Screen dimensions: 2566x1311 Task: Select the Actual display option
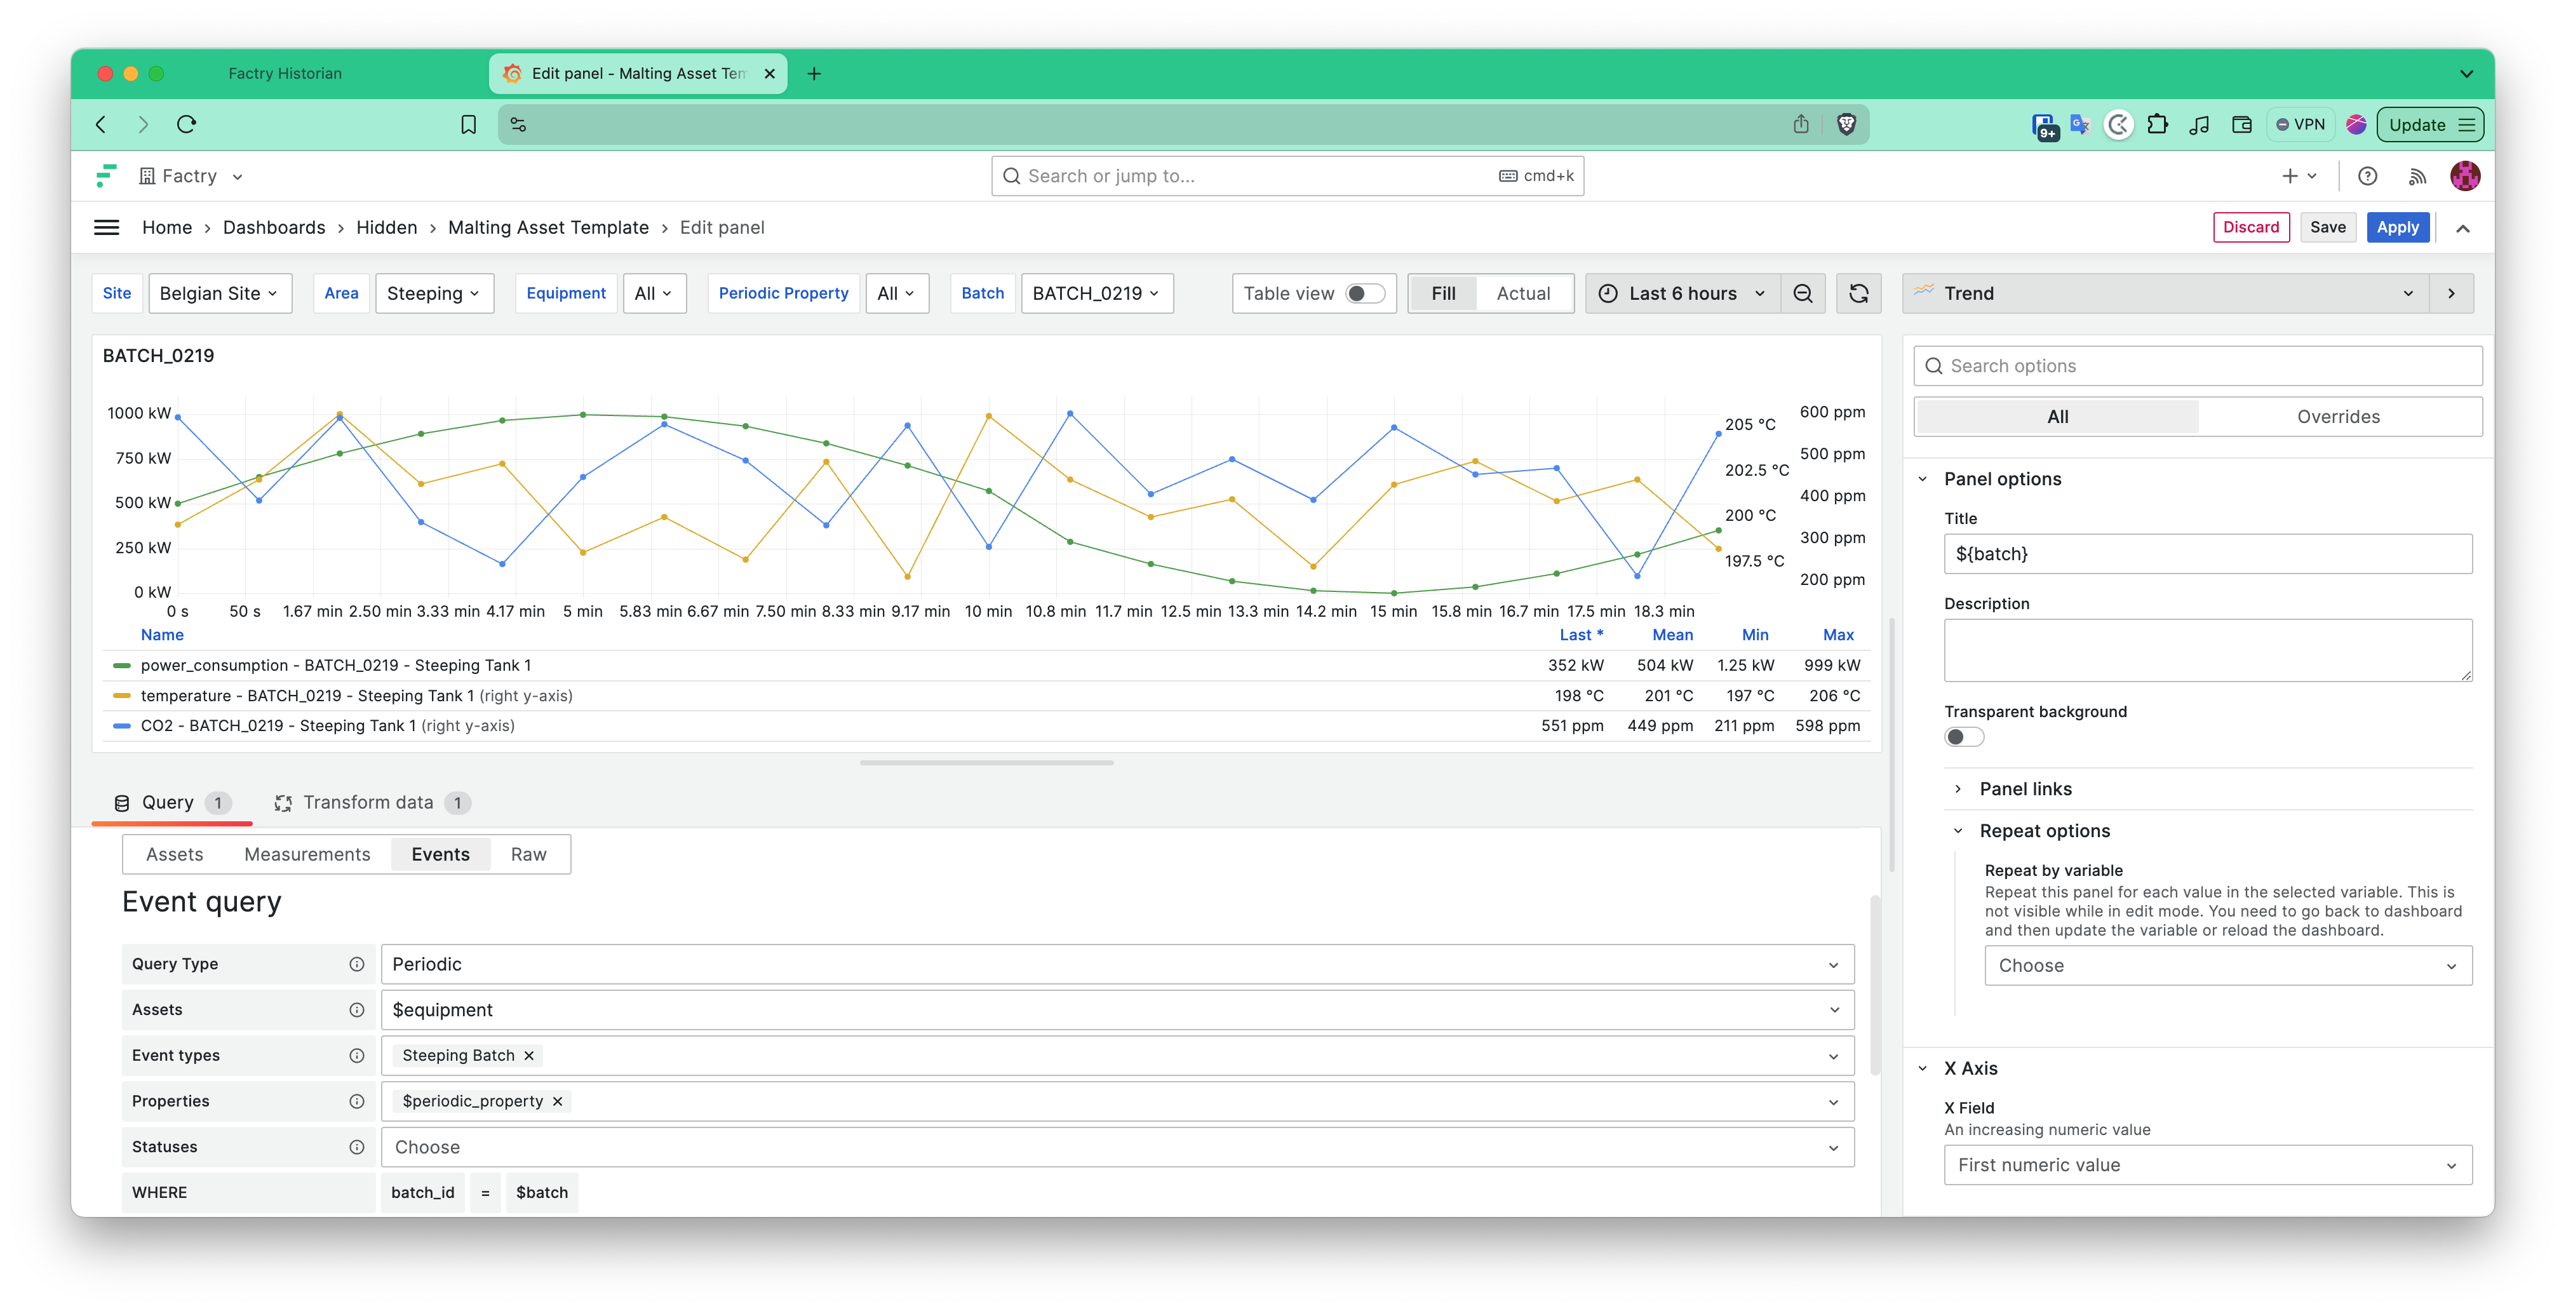click(1523, 293)
